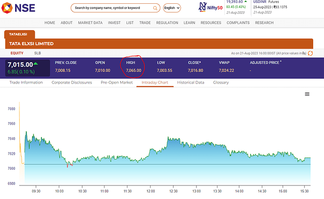The width and height of the screenshot is (324, 199).
Task: Switch to Intraday Chart tab
Action: point(155,83)
